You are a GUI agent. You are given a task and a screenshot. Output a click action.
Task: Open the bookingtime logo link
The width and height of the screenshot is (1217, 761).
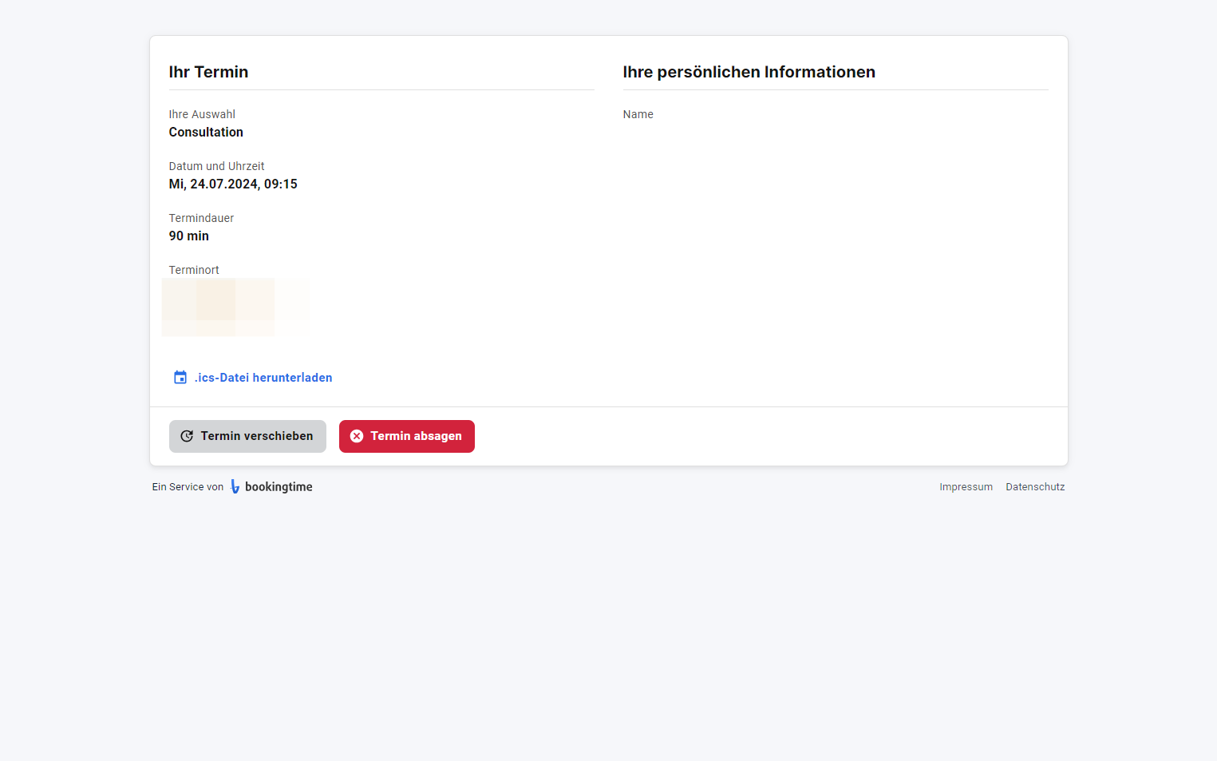[271, 487]
